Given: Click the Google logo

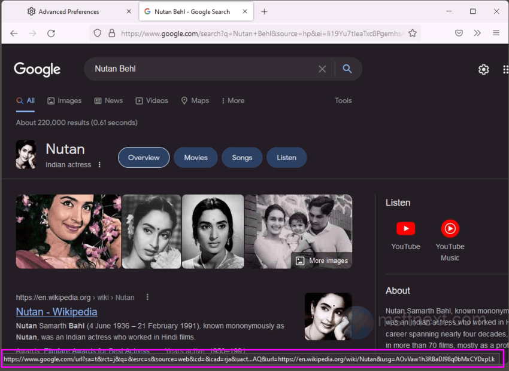Looking at the screenshot, I should [x=37, y=69].
